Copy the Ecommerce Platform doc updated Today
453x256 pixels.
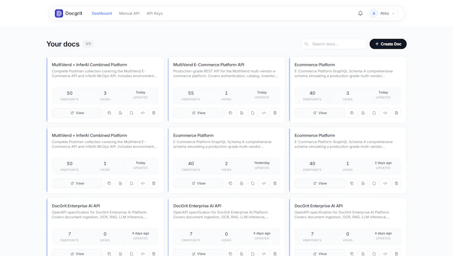point(352,113)
